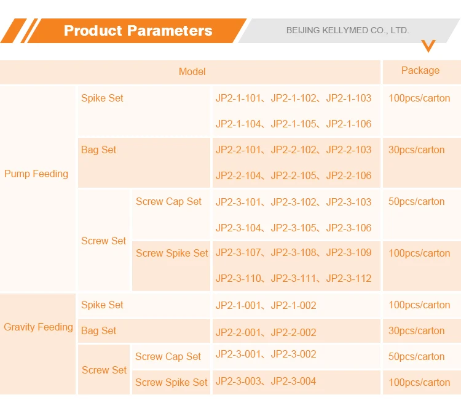Image resolution: width=461 pixels, height=408 pixels.
Task: Click the Product Parameters banner heading
Action: coord(138,31)
